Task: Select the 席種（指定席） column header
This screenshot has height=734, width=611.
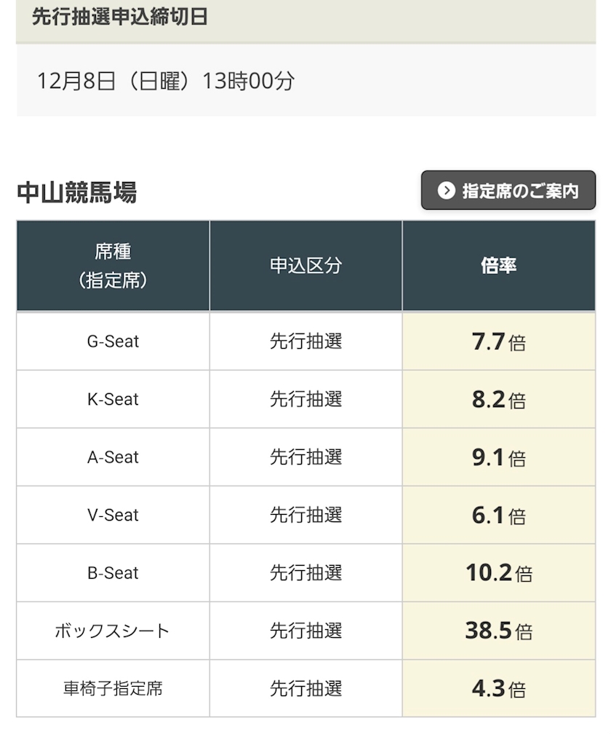Action: 113,266
